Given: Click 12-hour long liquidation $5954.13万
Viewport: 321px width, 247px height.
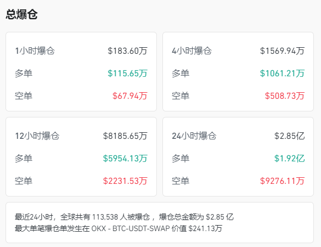Looking at the screenshot, I should [x=125, y=159].
